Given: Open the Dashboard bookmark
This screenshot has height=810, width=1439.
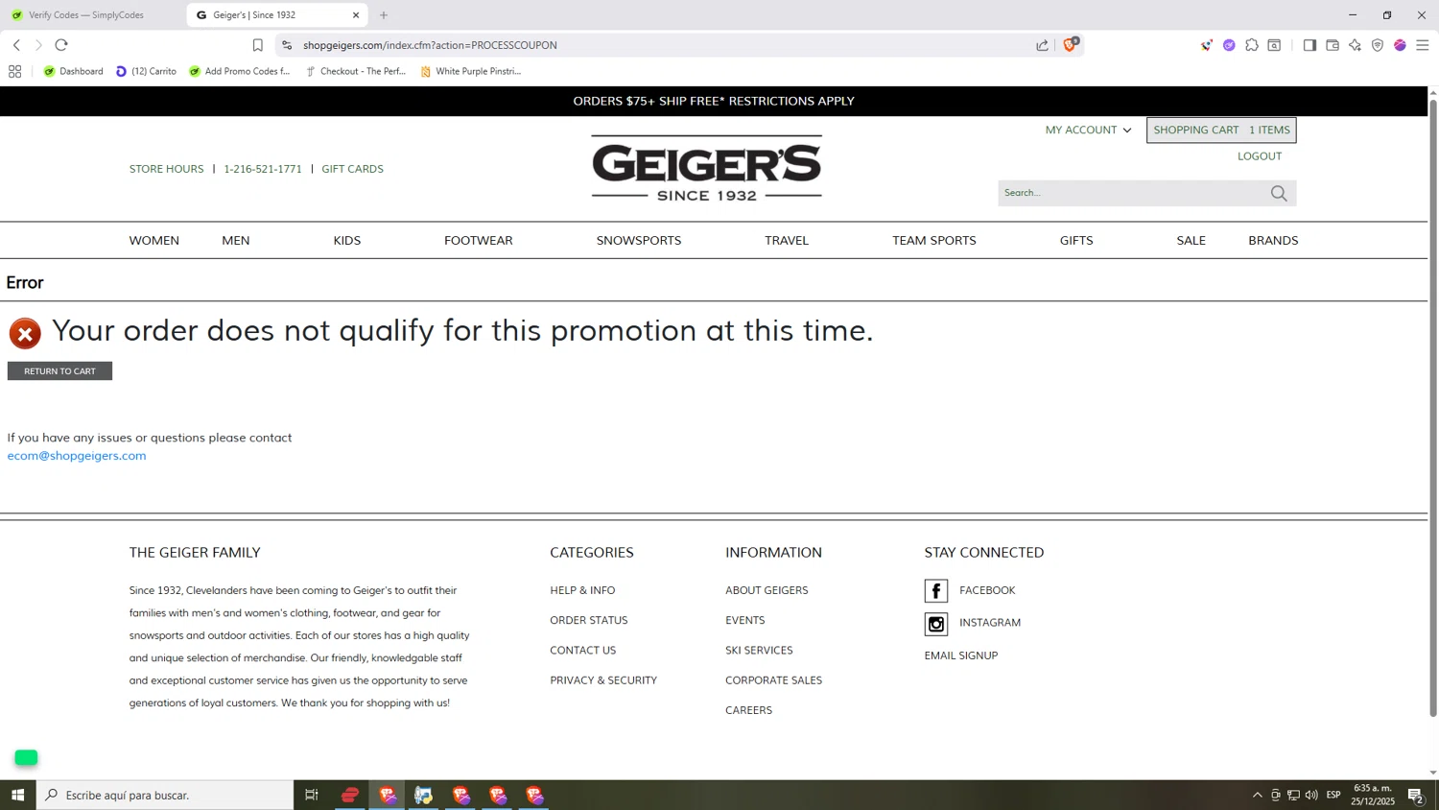Looking at the screenshot, I should click(x=74, y=71).
